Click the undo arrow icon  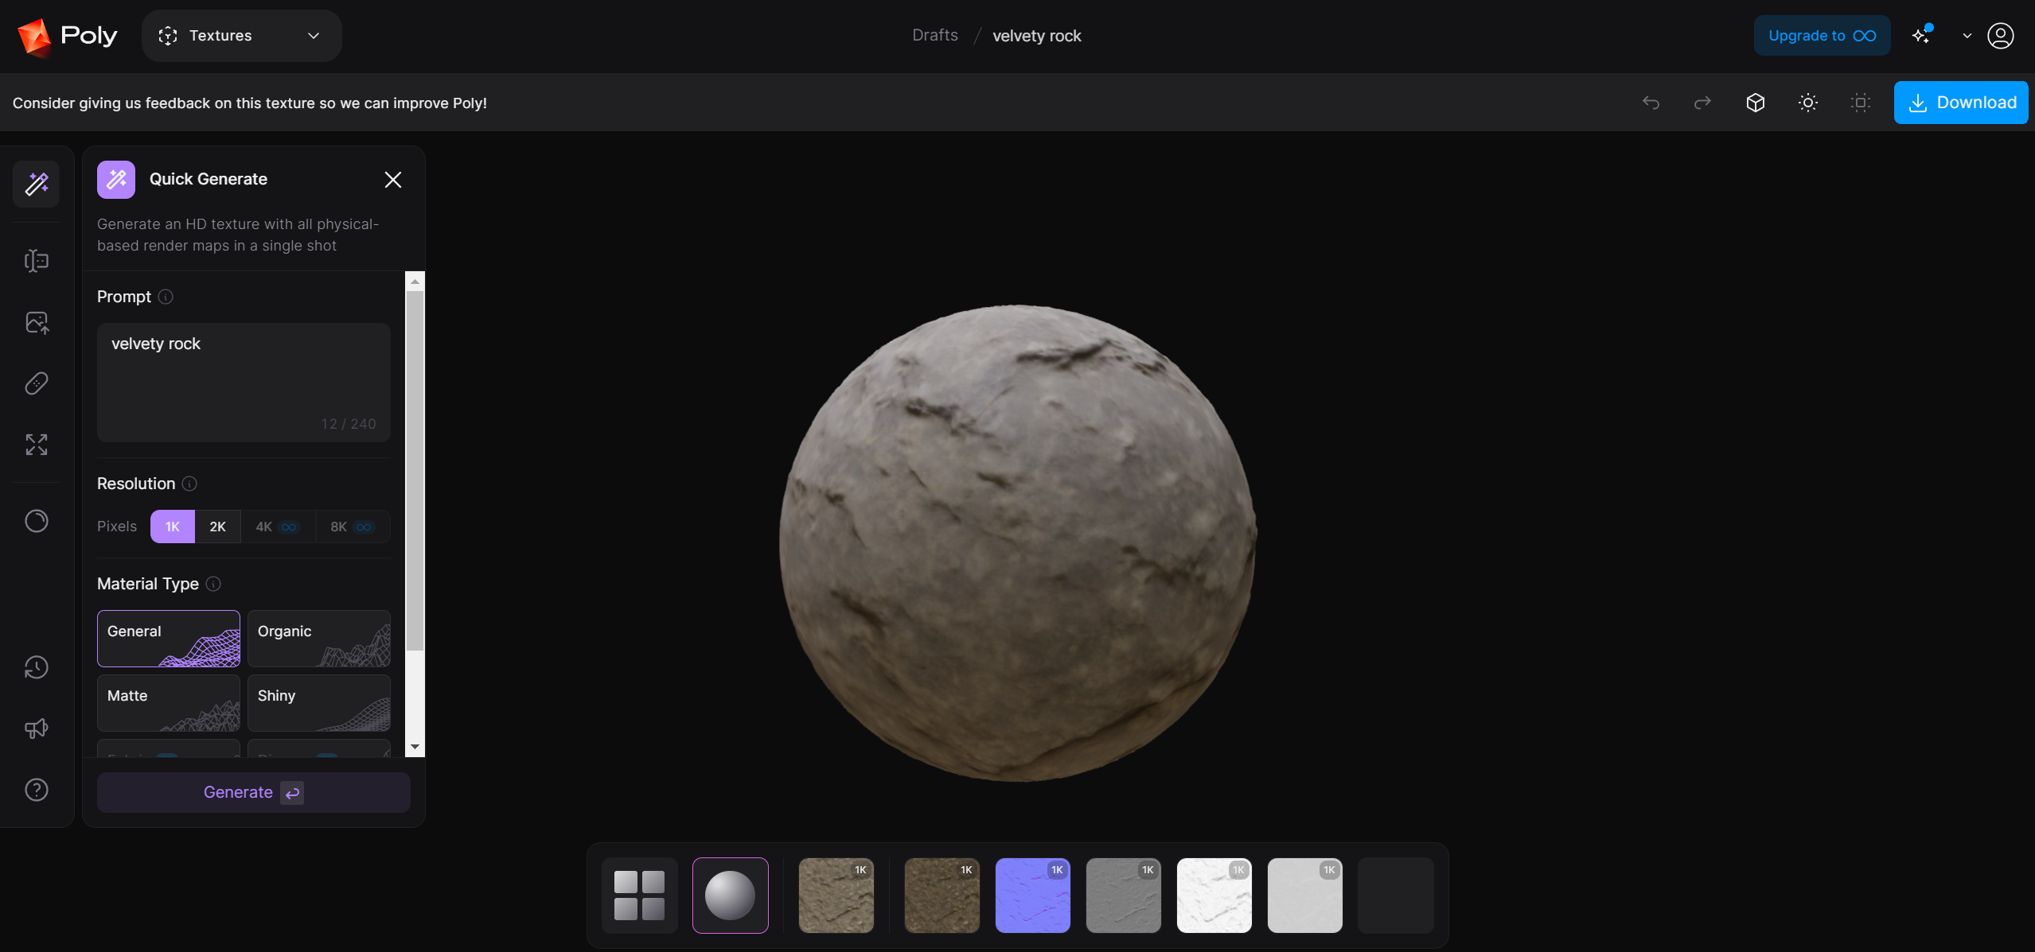pyautogui.click(x=1651, y=103)
